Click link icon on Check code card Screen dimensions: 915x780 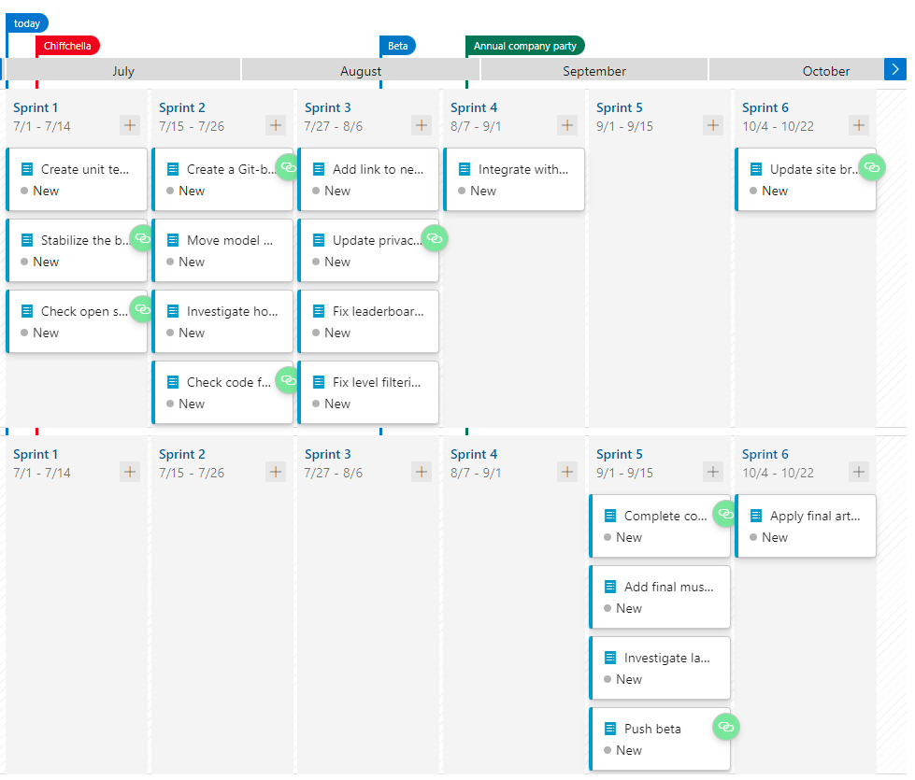coord(288,380)
